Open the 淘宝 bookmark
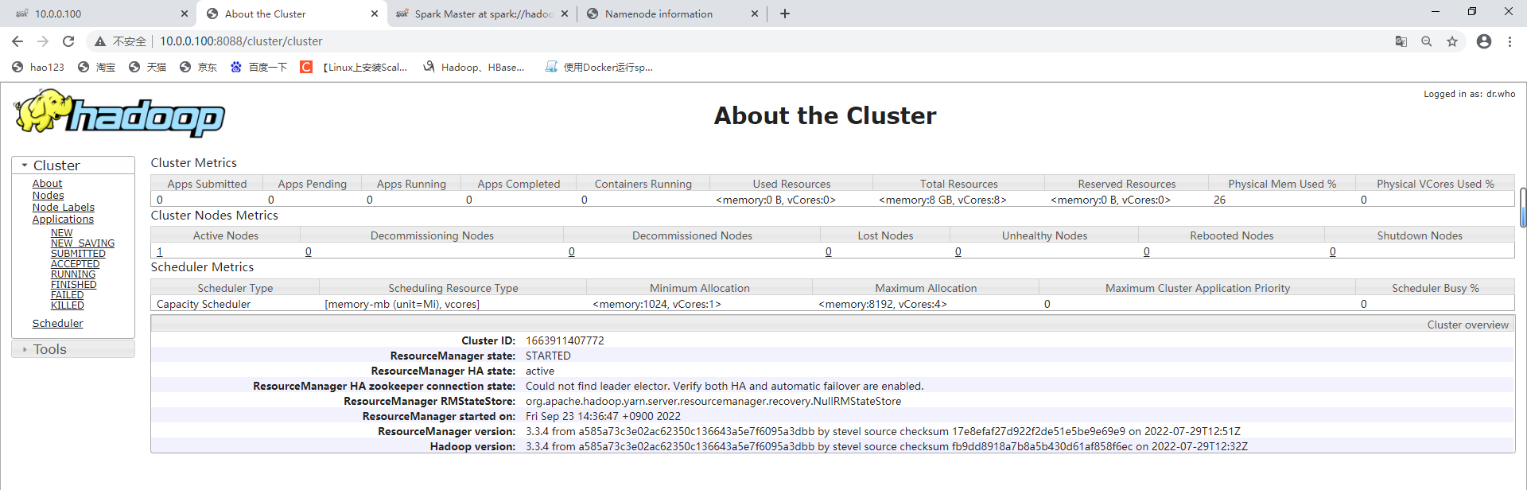 point(96,68)
